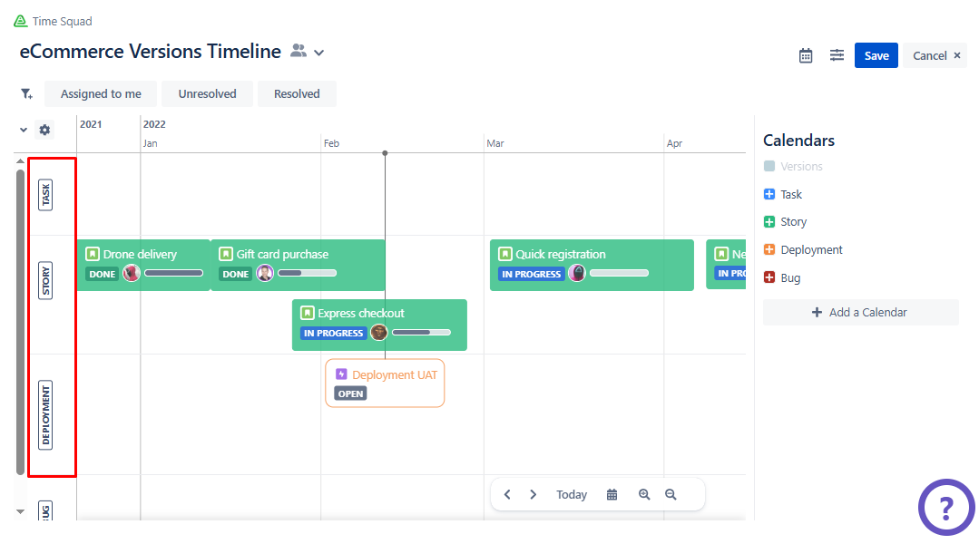Select the Unresolved quick filter
The width and height of the screenshot is (979, 544).
click(207, 93)
